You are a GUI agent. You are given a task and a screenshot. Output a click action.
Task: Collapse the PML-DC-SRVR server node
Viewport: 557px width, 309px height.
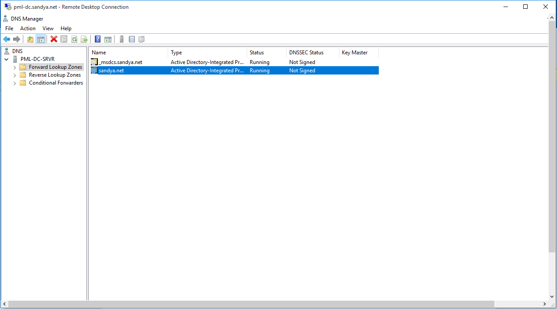pyautogui.click(x=7, y=59)
